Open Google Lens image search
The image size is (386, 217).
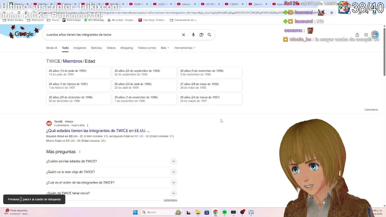click(201, 35)
